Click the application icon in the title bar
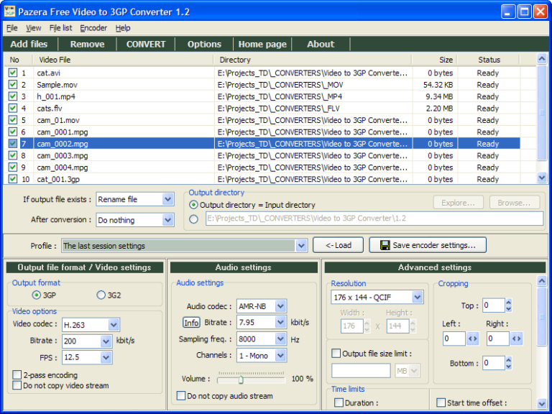This screenshot has width=552, height=414. click(x=10, y=11)
